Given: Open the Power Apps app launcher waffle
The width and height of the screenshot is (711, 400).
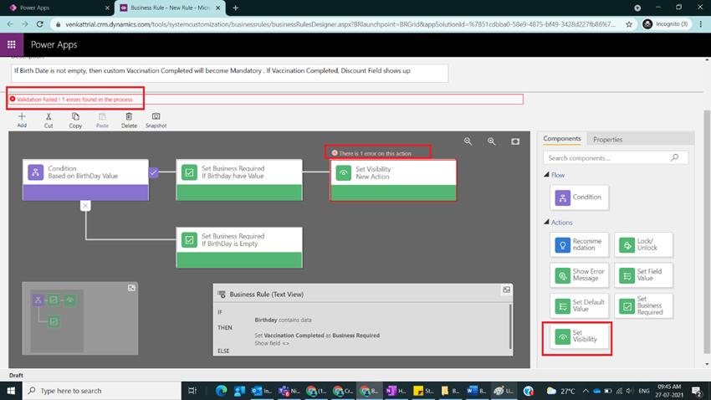Looking at the screenshot, I should click(12, 44).
